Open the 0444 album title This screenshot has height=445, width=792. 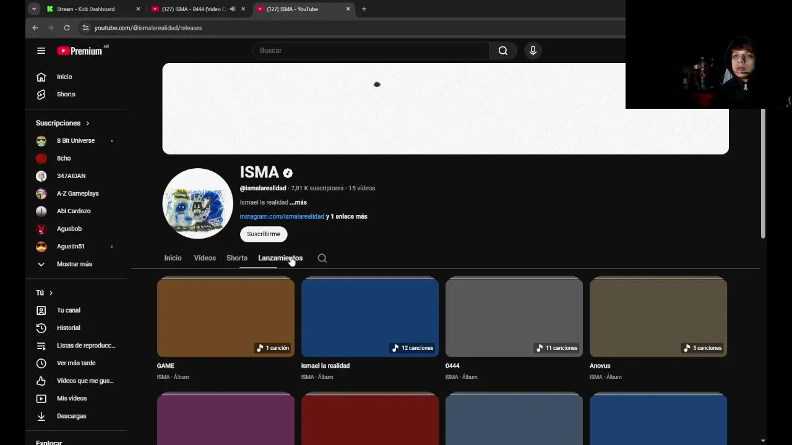(452, 366)
